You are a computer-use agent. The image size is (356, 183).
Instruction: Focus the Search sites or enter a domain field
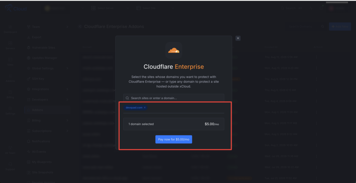(174, 98)
